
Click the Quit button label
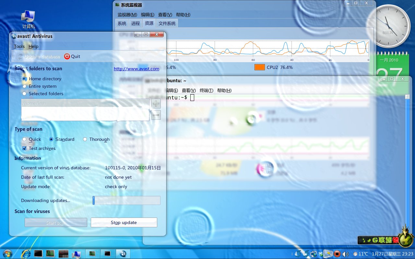pos(76,56)
